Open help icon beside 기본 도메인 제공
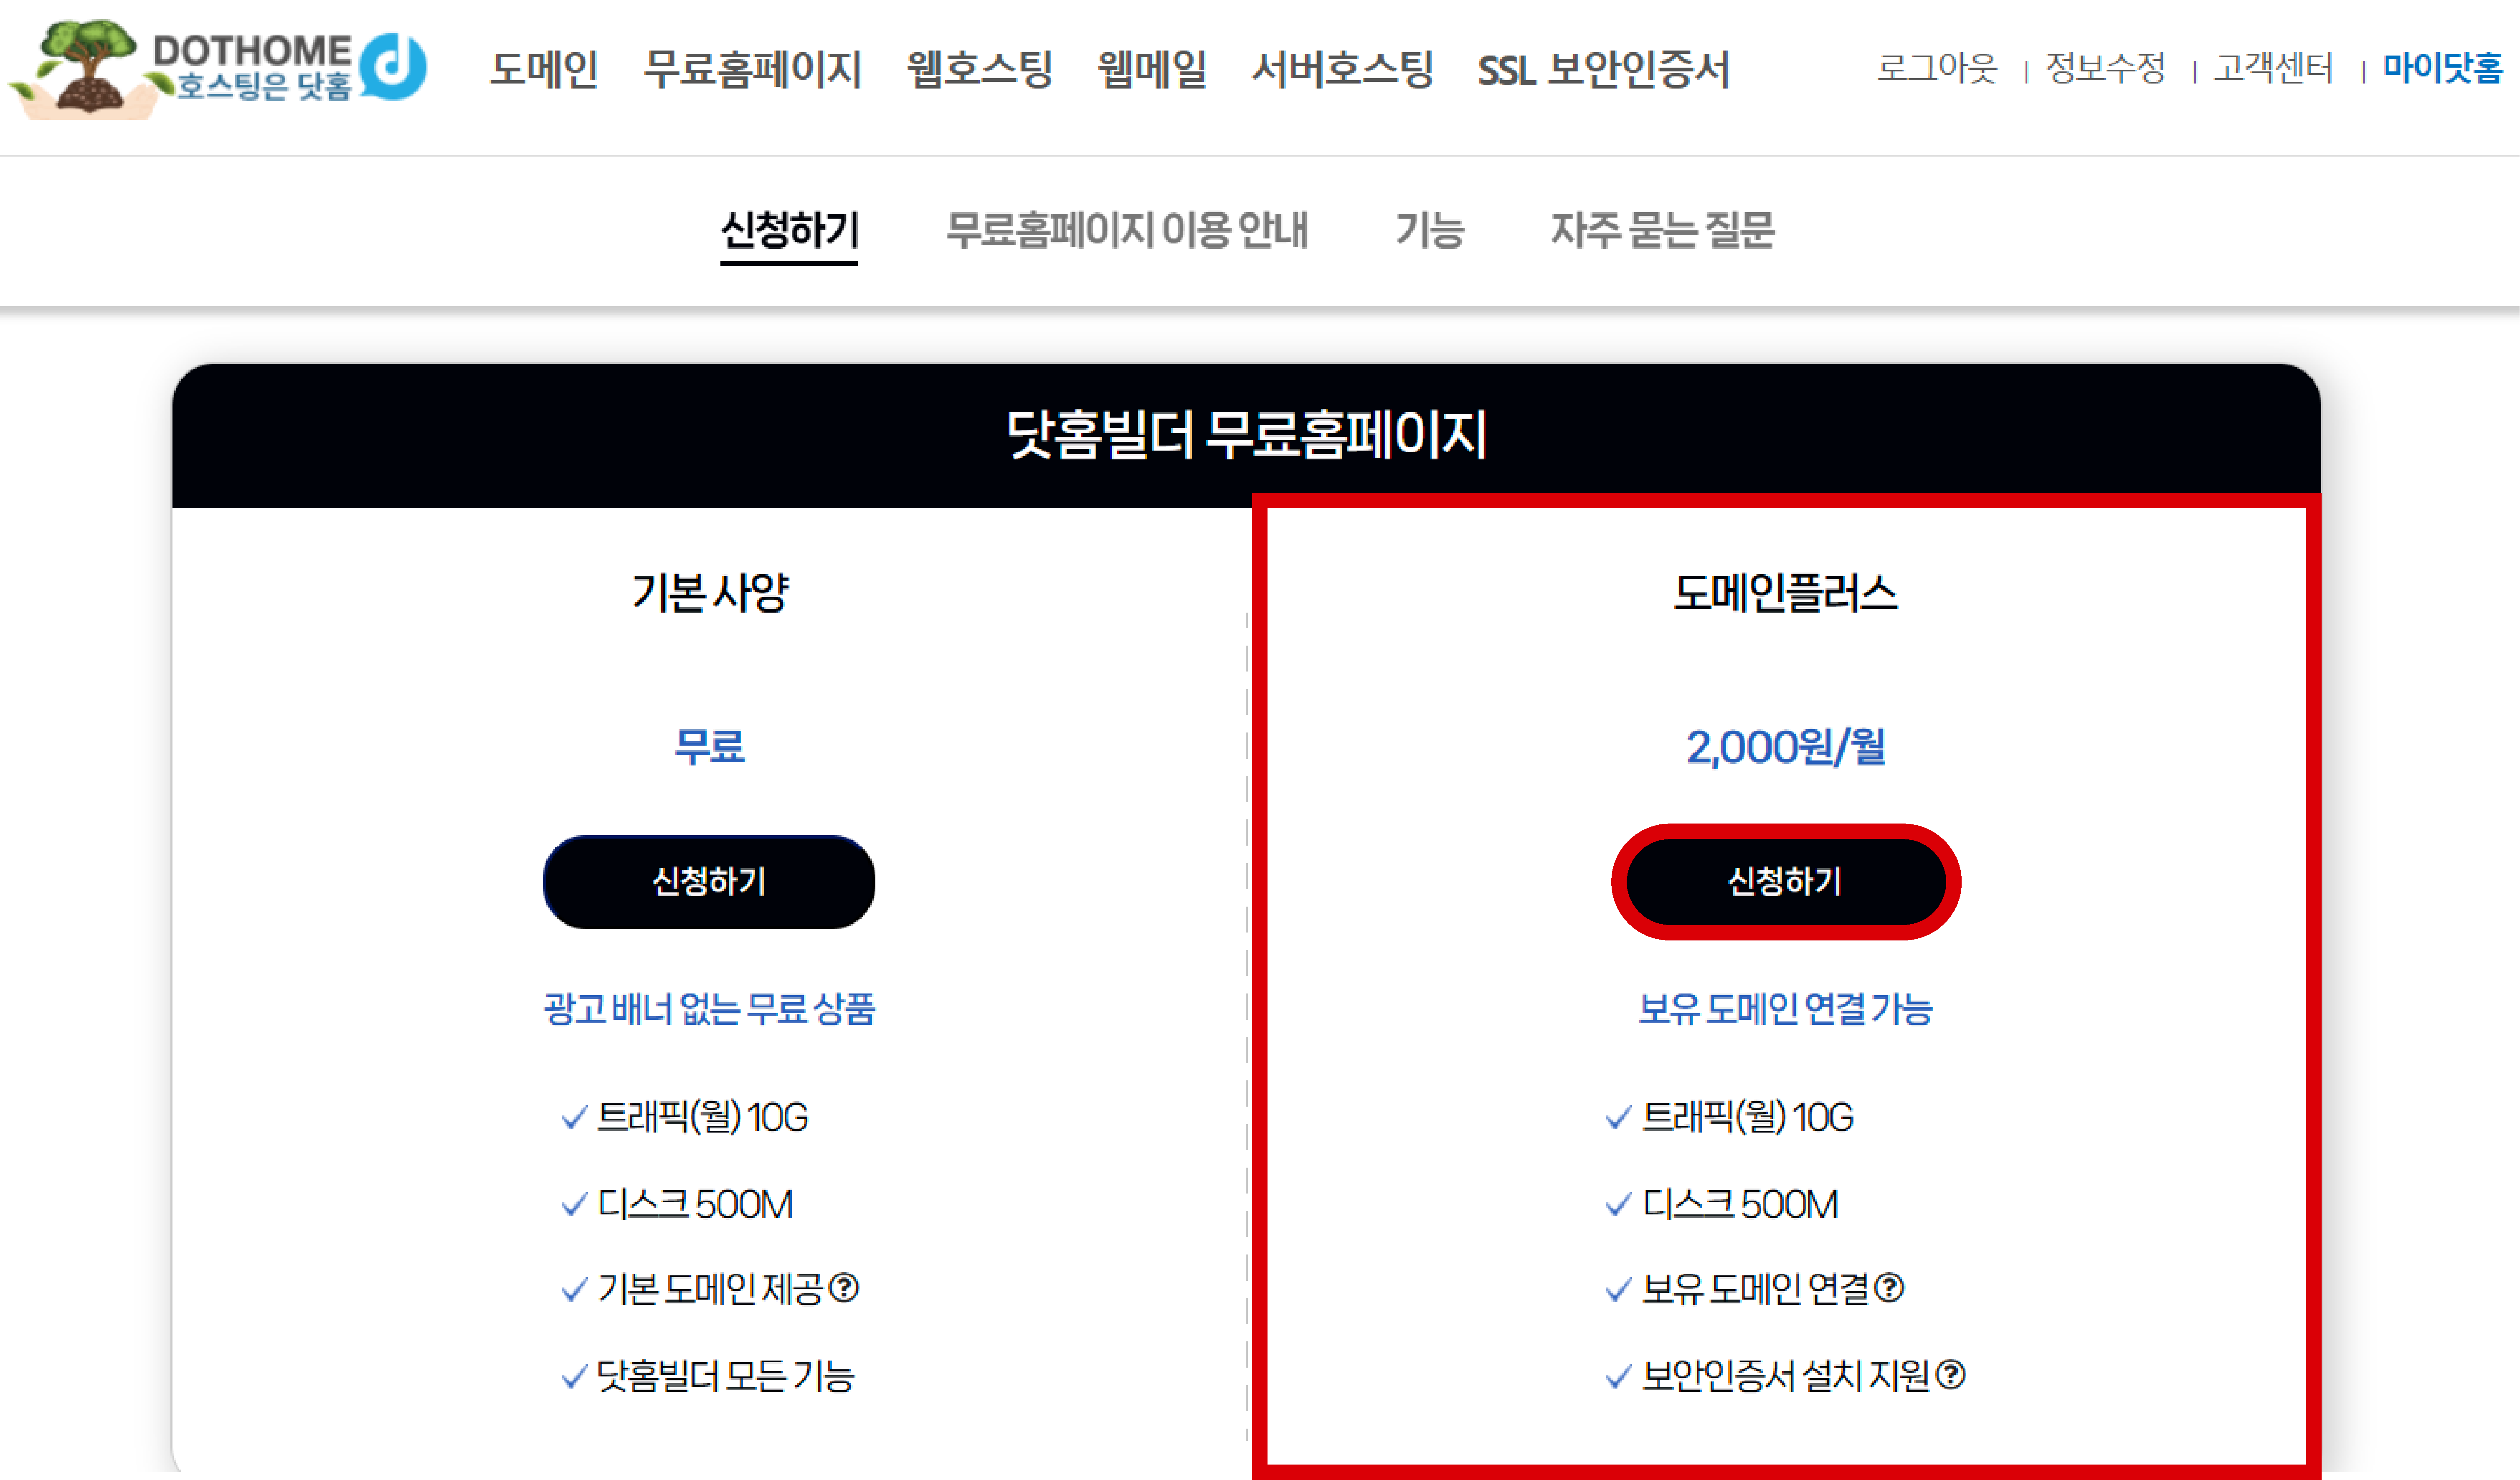Viewport: 2520px width, 1480px height. click(845, 1288)
